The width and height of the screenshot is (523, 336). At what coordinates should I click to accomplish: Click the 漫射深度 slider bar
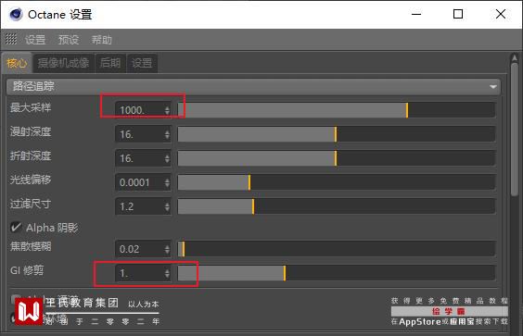[337, 134]
